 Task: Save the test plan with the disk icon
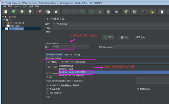click(30, 12)
